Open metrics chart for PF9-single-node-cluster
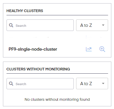The height and width of the screenshot is (109, 114). (89, 49)
